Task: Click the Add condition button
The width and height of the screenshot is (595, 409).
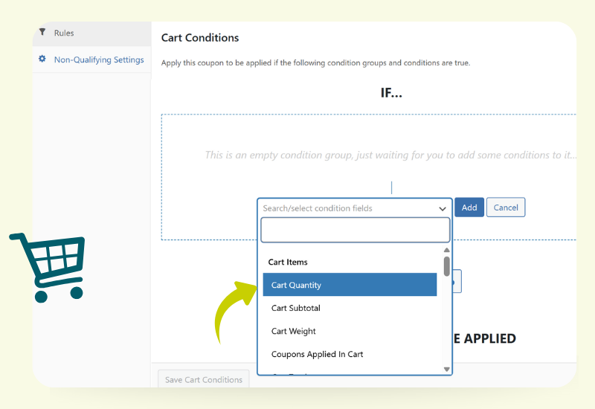Action: (469, 207)
